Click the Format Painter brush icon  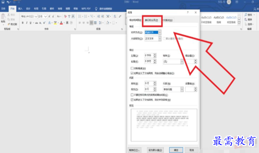point(9,24)
